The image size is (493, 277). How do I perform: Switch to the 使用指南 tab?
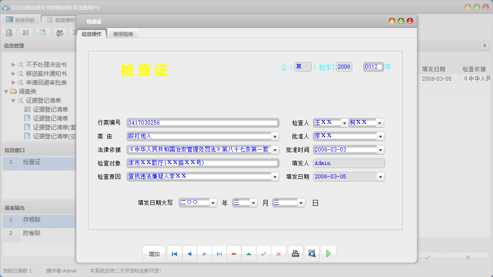(123, 34)
